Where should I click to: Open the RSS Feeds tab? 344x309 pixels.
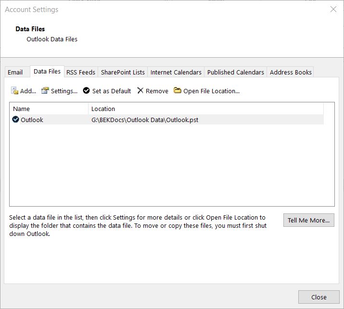coord(80,72)
